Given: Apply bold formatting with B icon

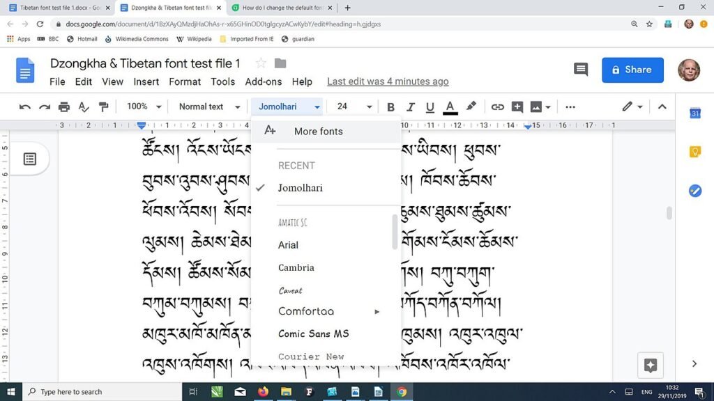Looking at the screenshot, I should 390,107.
